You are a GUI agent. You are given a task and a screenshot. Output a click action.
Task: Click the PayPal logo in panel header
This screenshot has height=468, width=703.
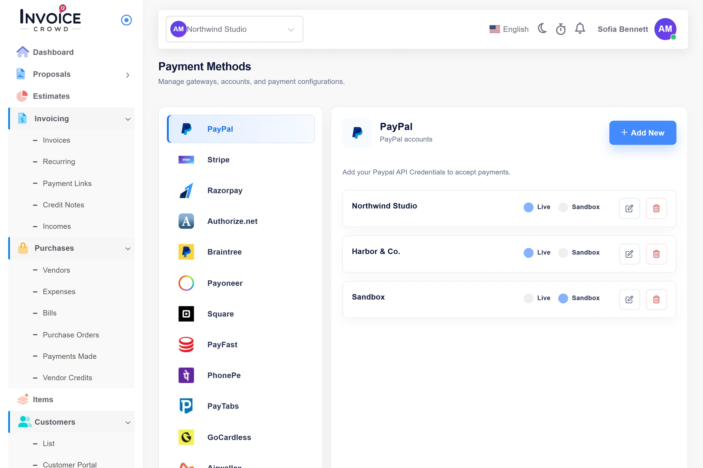[x=357, y=133]
